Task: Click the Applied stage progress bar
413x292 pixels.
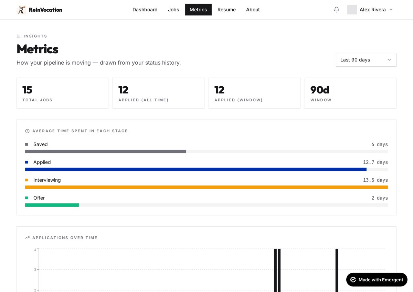Action: (206, 169)
